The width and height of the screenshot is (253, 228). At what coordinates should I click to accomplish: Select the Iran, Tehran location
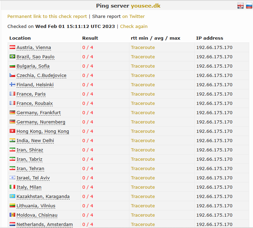[30, 169]
